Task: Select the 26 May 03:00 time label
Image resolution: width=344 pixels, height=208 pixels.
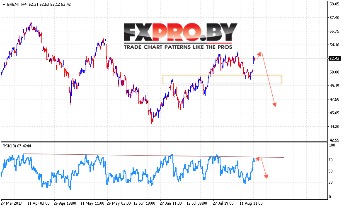Action: pos(118,203)
